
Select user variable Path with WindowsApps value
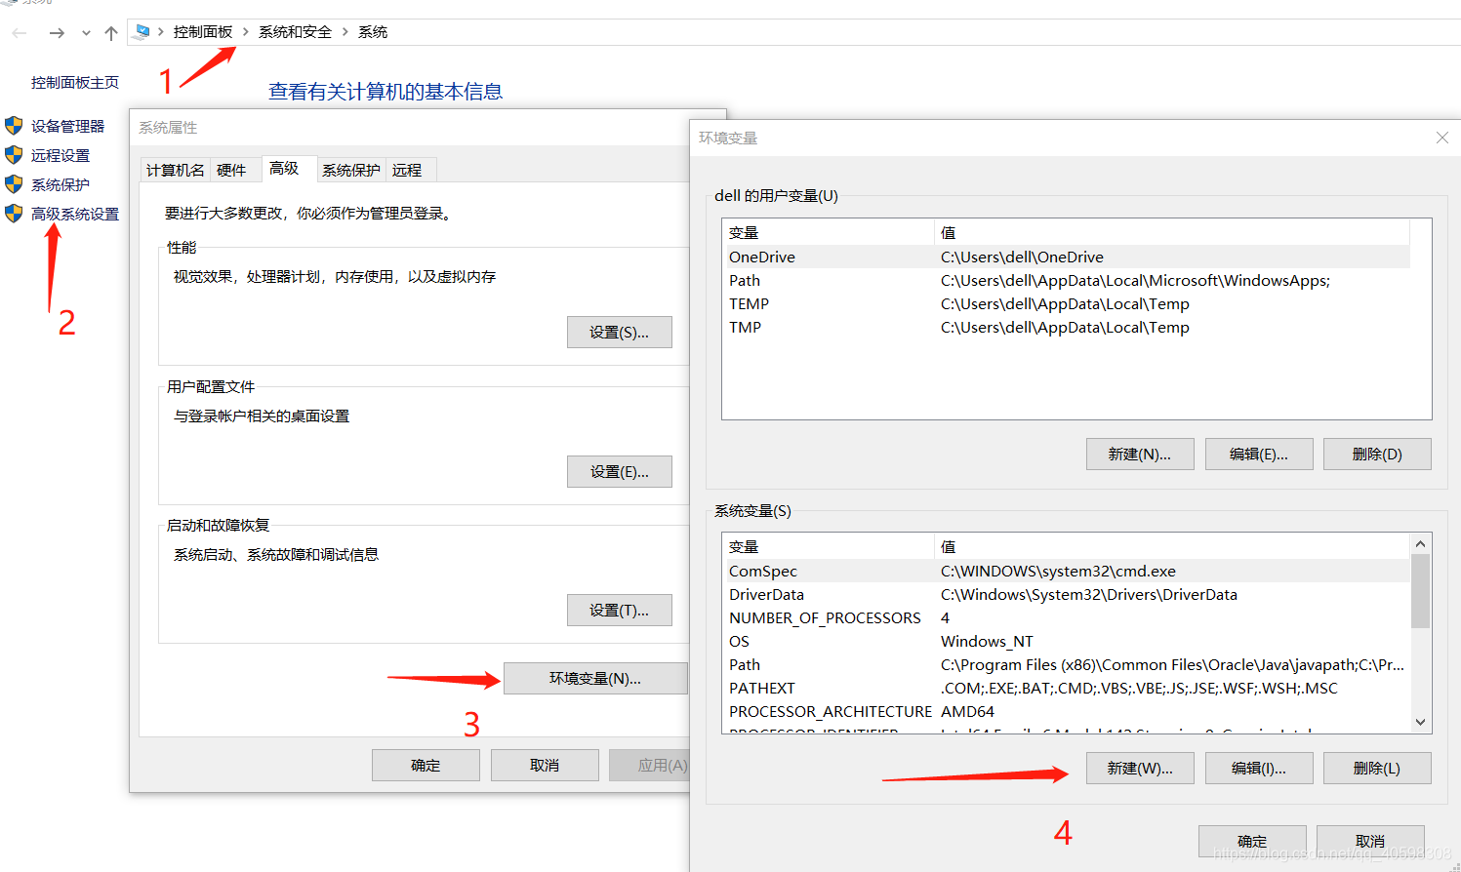(x=1066, y=281)
